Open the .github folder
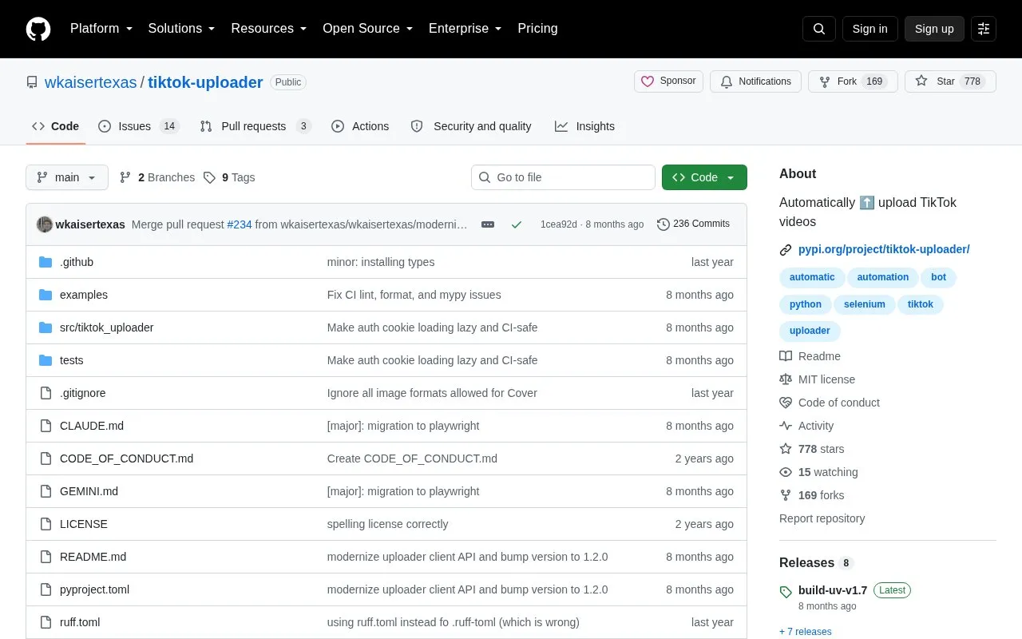Viewport: 1022px width, 639px height. click(x=77, y=262)
